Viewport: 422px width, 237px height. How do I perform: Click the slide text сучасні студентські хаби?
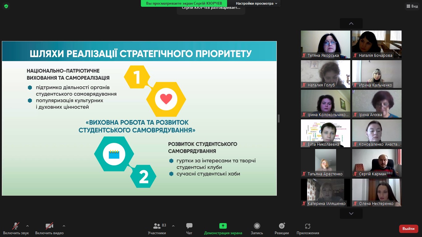click(208, 174)
